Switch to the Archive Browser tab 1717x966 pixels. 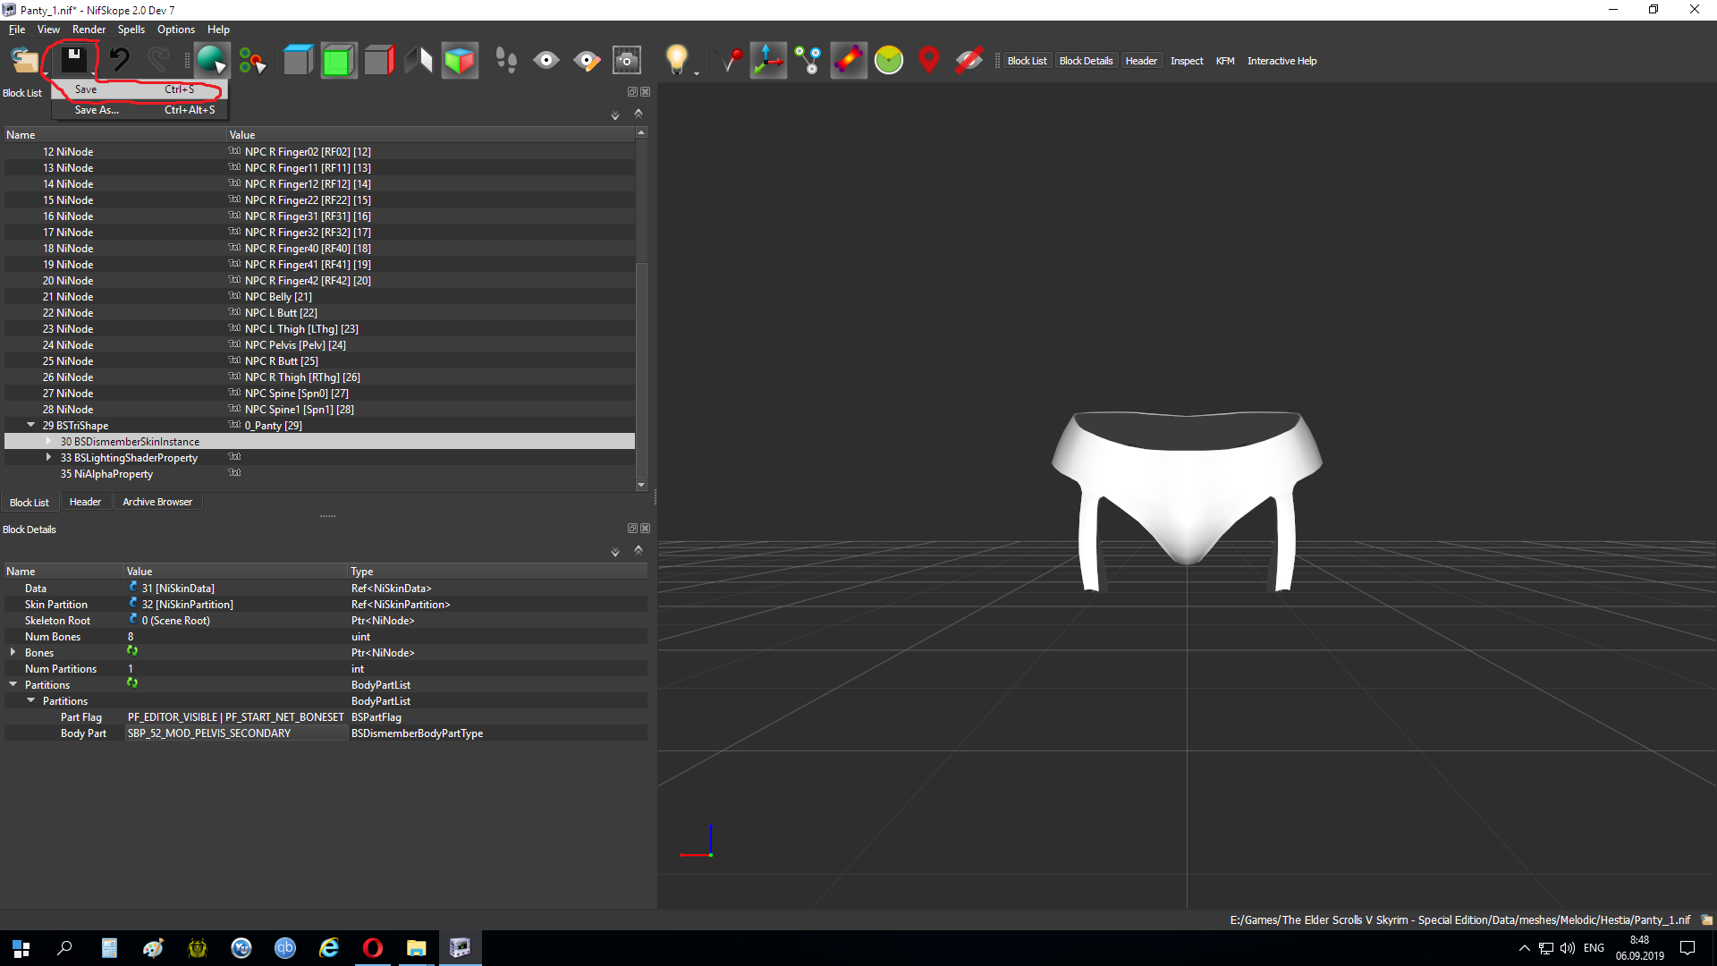157,502
